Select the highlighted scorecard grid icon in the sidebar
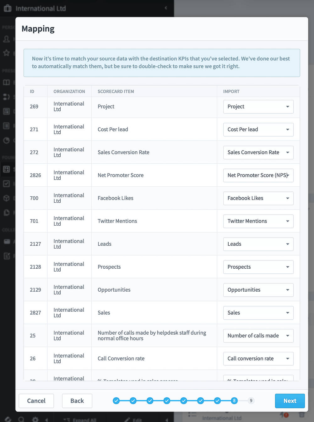314x422 pixels. coord(7,169)
